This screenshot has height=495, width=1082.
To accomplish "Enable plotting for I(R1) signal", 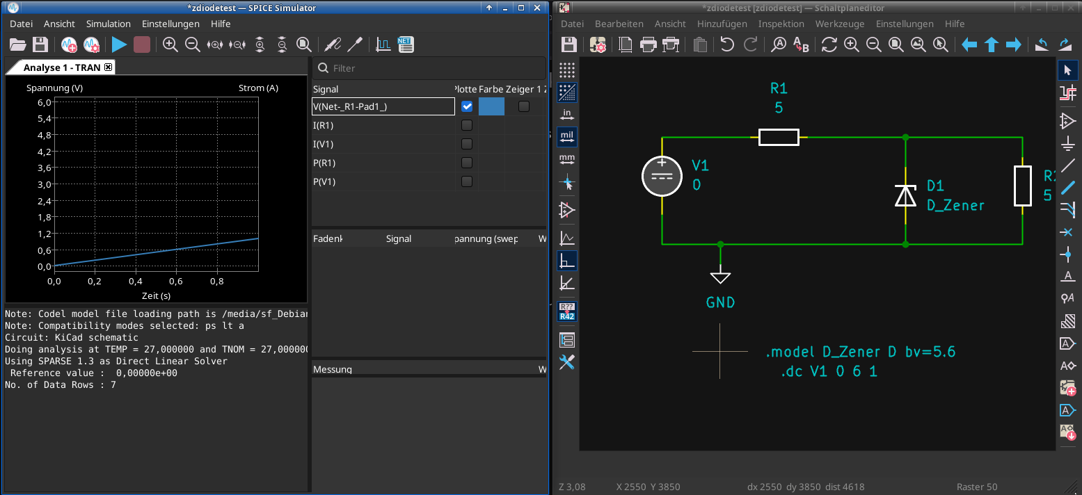I will [467, 125].
